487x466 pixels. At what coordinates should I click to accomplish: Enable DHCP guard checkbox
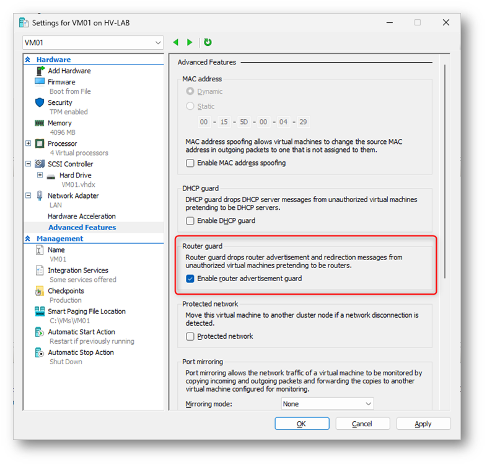click(x=190, y=221)
